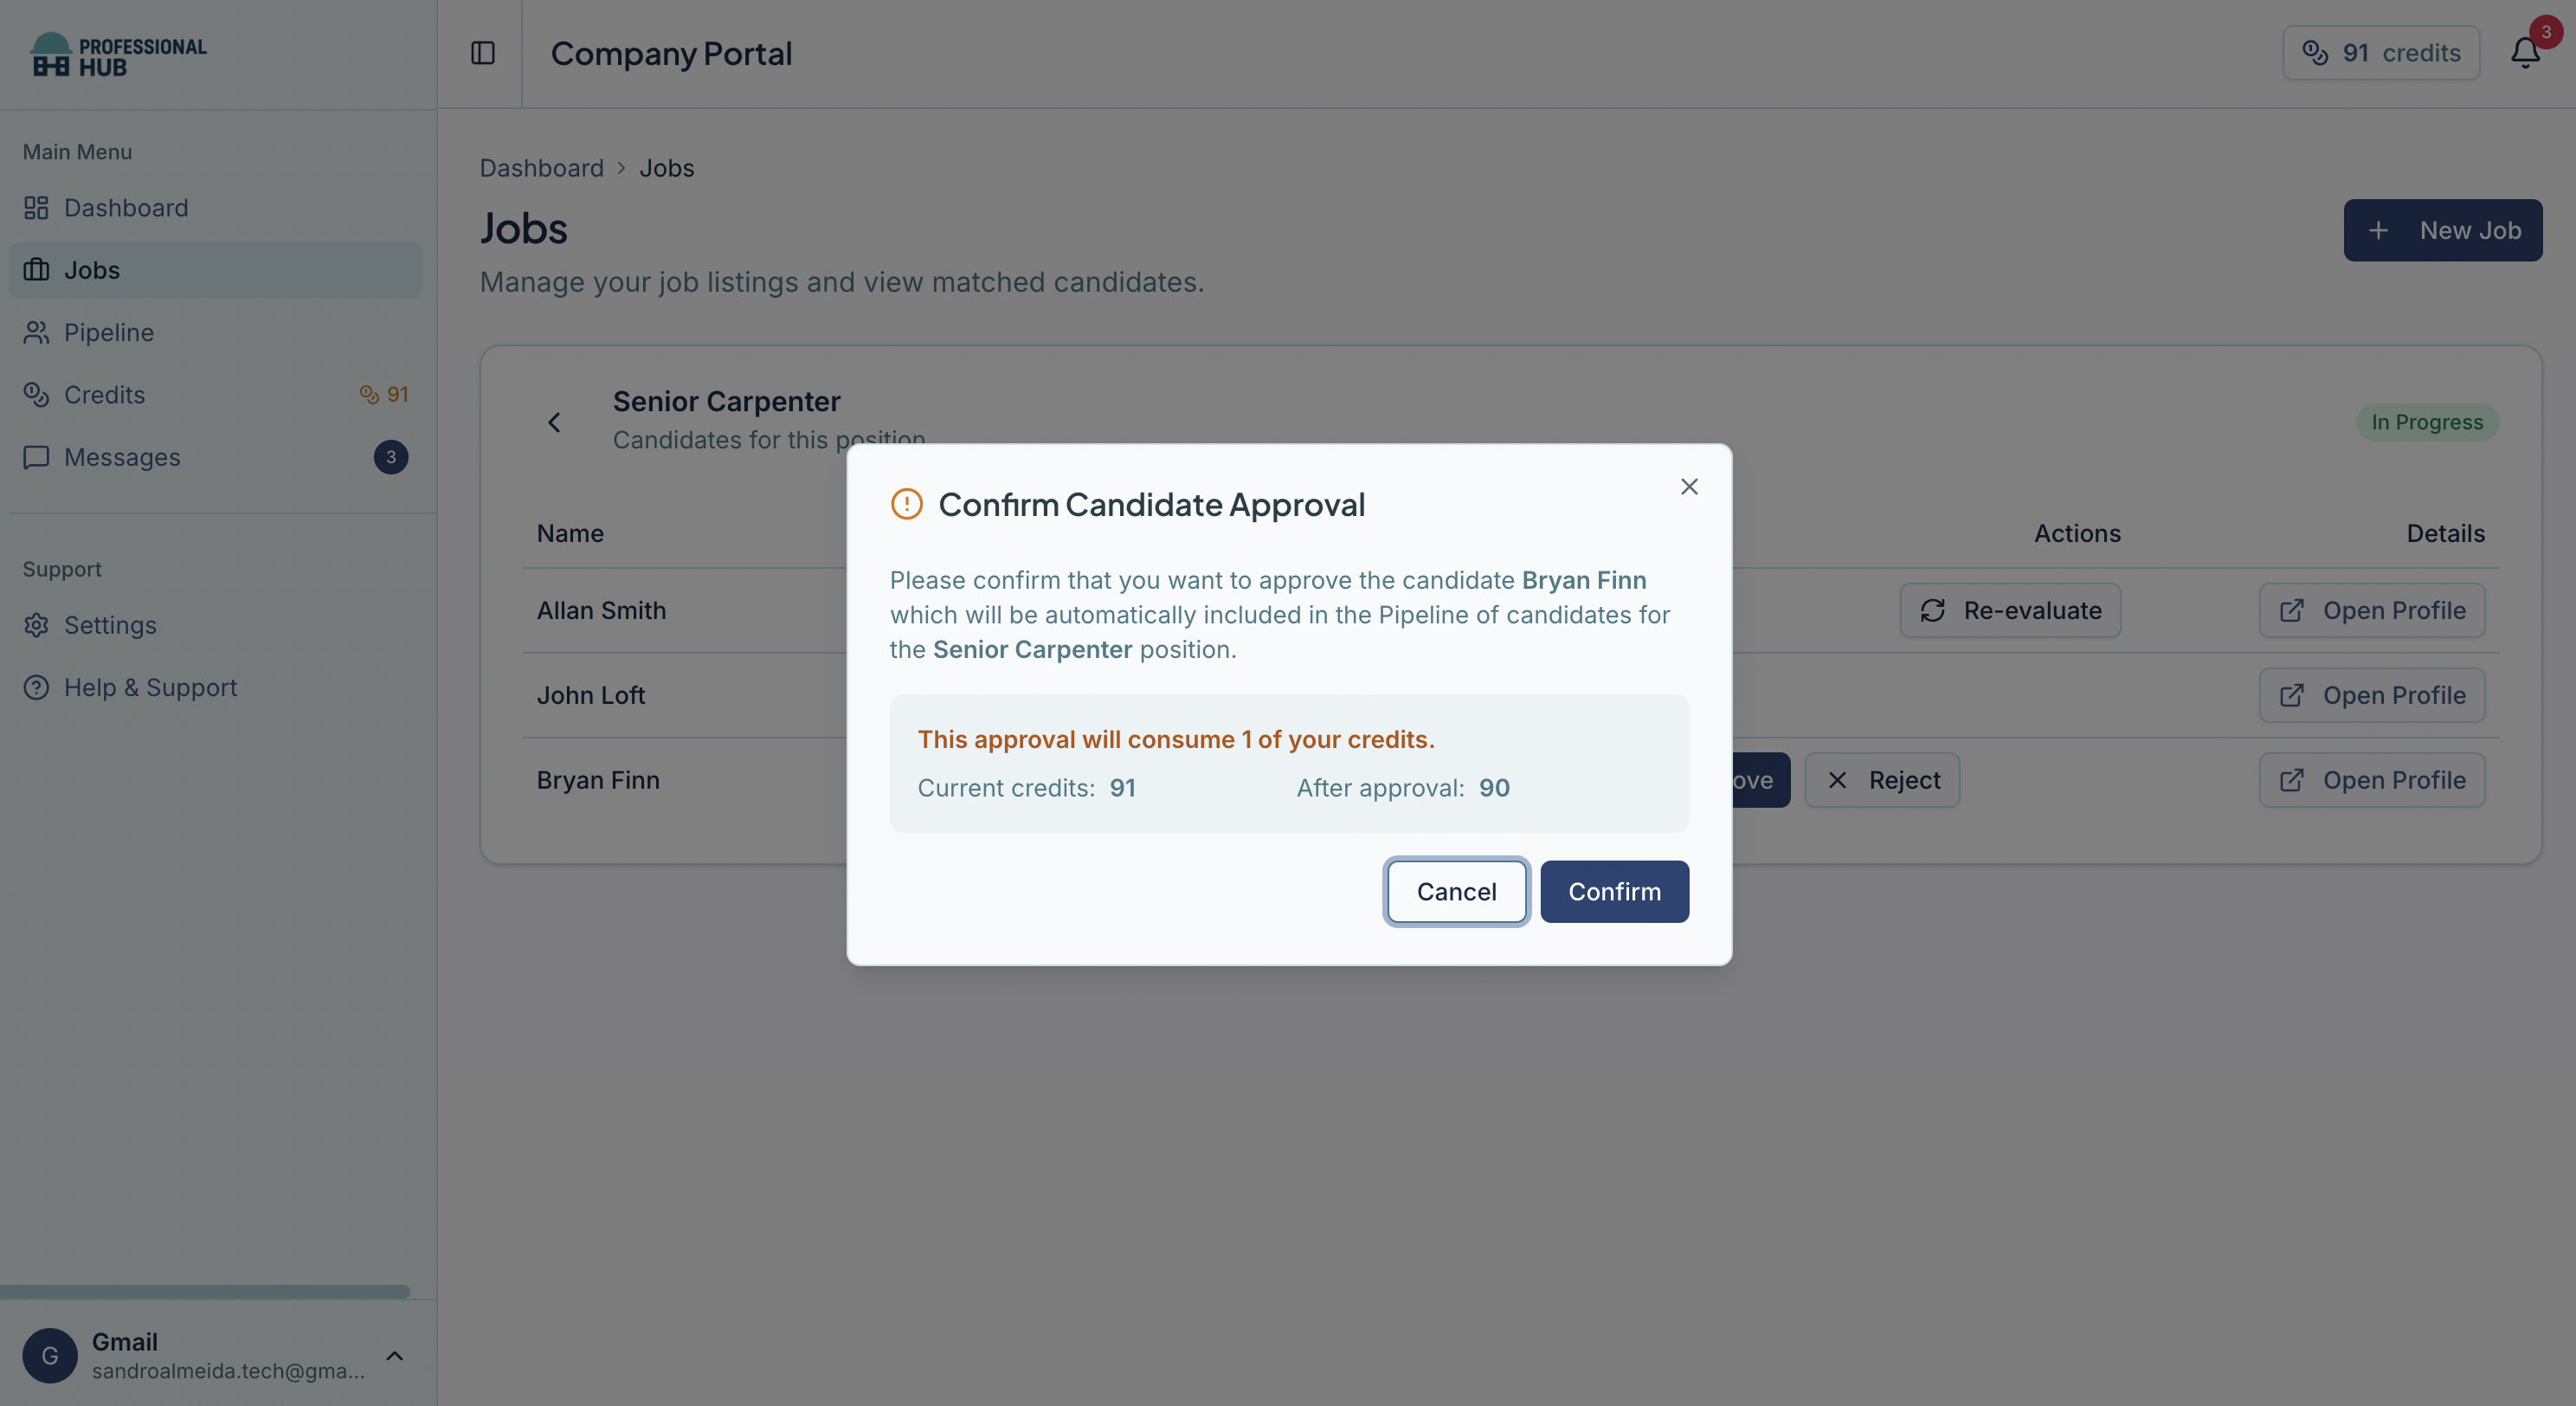Click the Dashboard breadcrumb link
The height and width of the screenshot is (1406, 2576).
541,168
